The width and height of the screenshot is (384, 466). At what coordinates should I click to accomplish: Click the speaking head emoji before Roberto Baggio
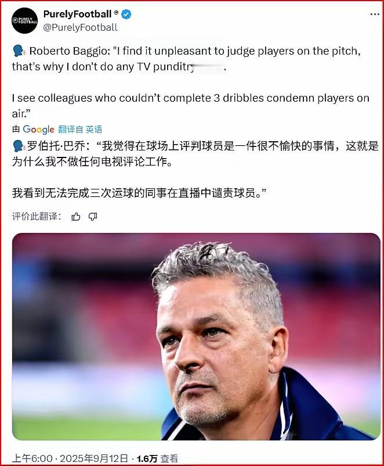(19, 51)
